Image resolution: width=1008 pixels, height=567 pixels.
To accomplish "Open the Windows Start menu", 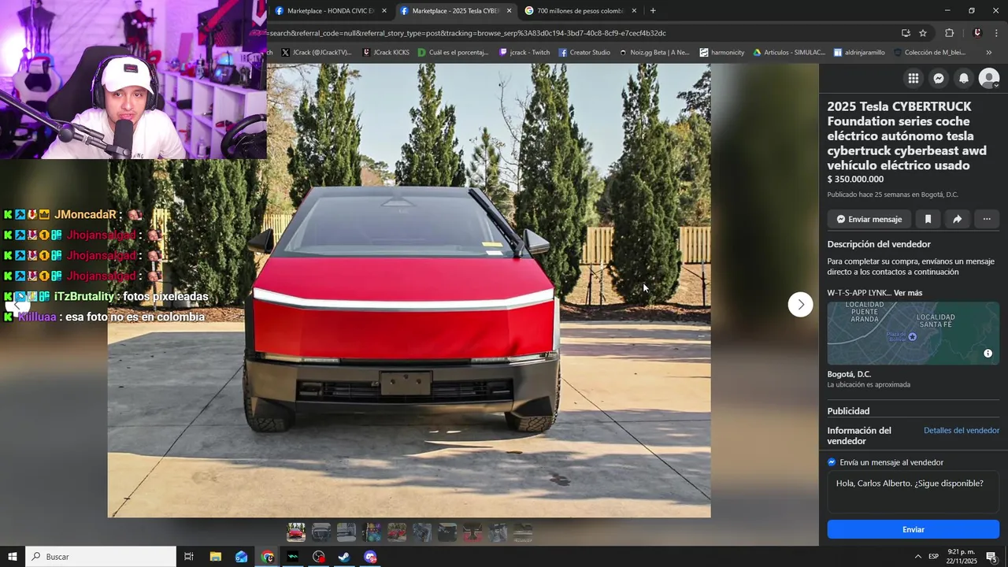I will pyautogui.click(x=13, y=557).
